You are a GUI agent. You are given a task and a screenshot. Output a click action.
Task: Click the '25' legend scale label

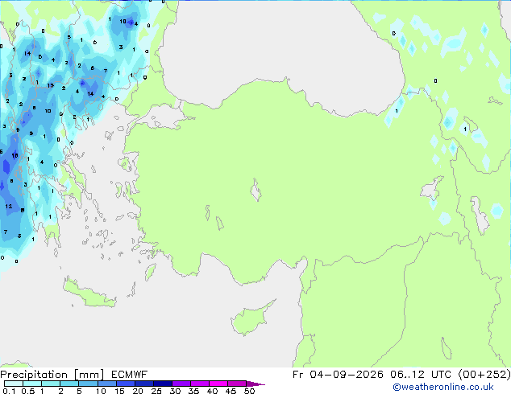click(x=156, y=391)
